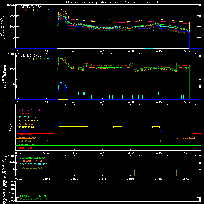
Task: Click the 0.98 y-axis value on the livetime plot
Action: pos(12,185)
